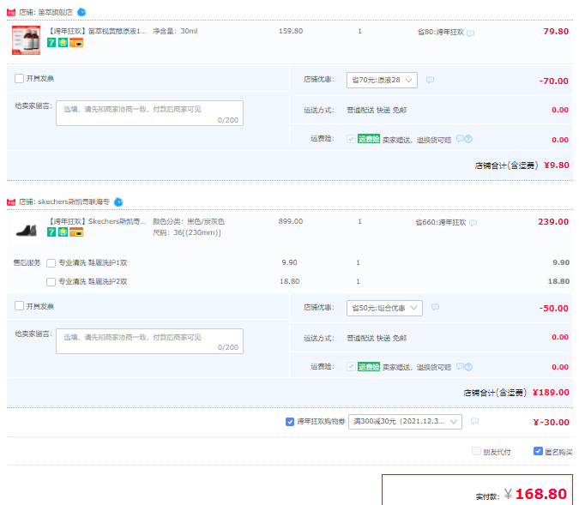This screenshot has height=505, width=579.
Task: Open skechers斯凯奇联海专 shop link
Action: 74,202
